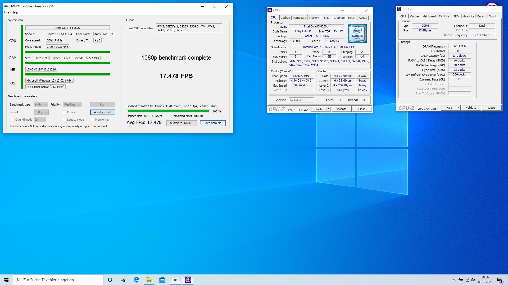Enable the Legacy mode checkbox

(65, 120)
